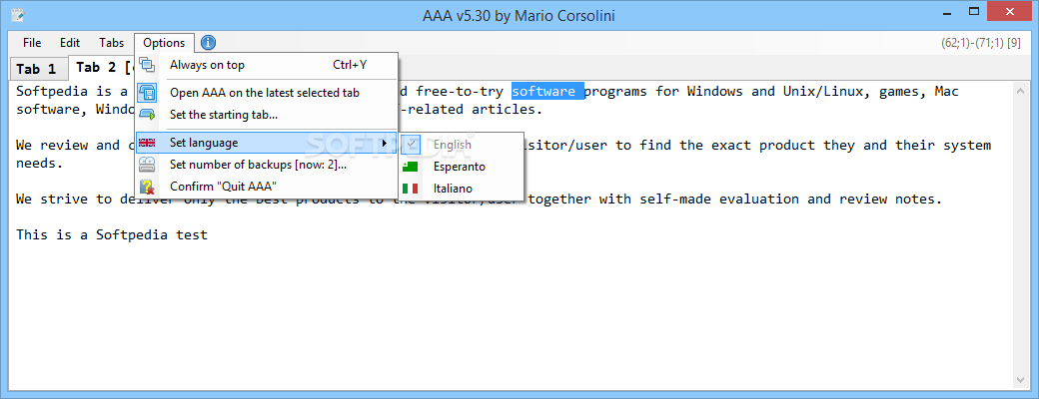Screen dimensions: 1039x399
Task: Click the Italian flag icon
Action: pos(411,189)
